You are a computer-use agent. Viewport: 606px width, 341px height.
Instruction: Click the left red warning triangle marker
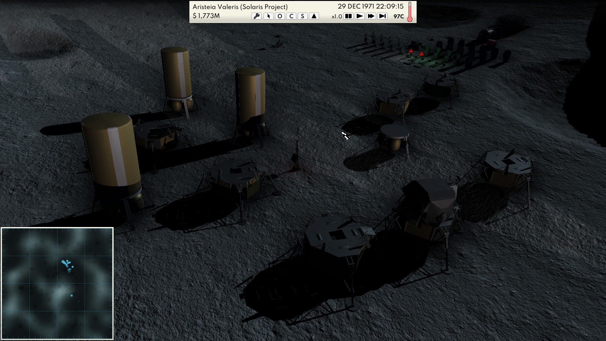(x=411, y=51)
